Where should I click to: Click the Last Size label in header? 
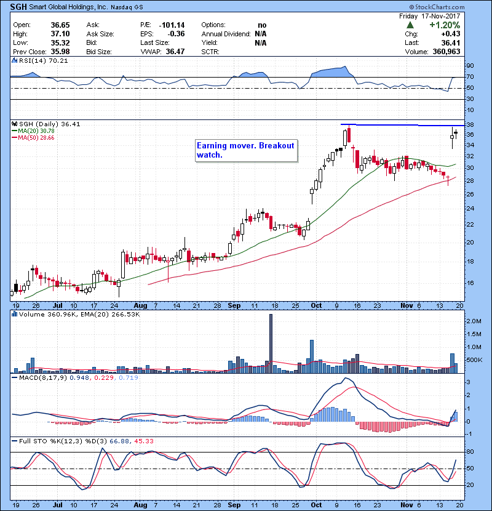tap(154, 42)
